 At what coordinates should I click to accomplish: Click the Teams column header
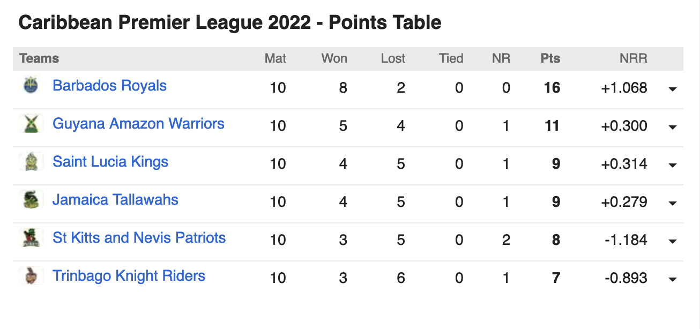39,58
